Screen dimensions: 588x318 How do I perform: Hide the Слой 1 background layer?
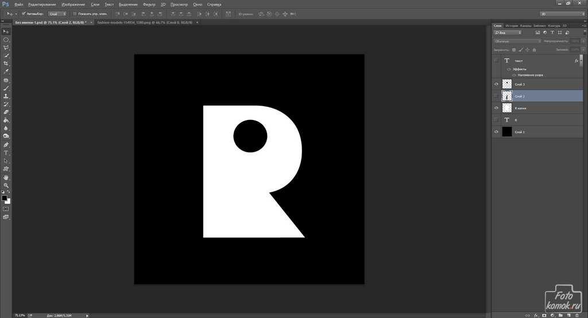point(496,131)
